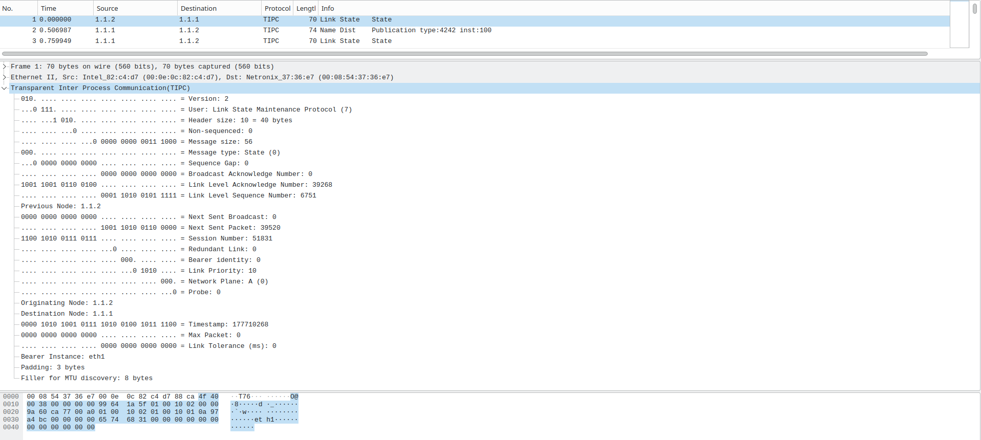The height and width of the screenshot is (440, 981).
Task: Select the Link Tolerance (ms): 0 field
Action: [x=148, y=346]
